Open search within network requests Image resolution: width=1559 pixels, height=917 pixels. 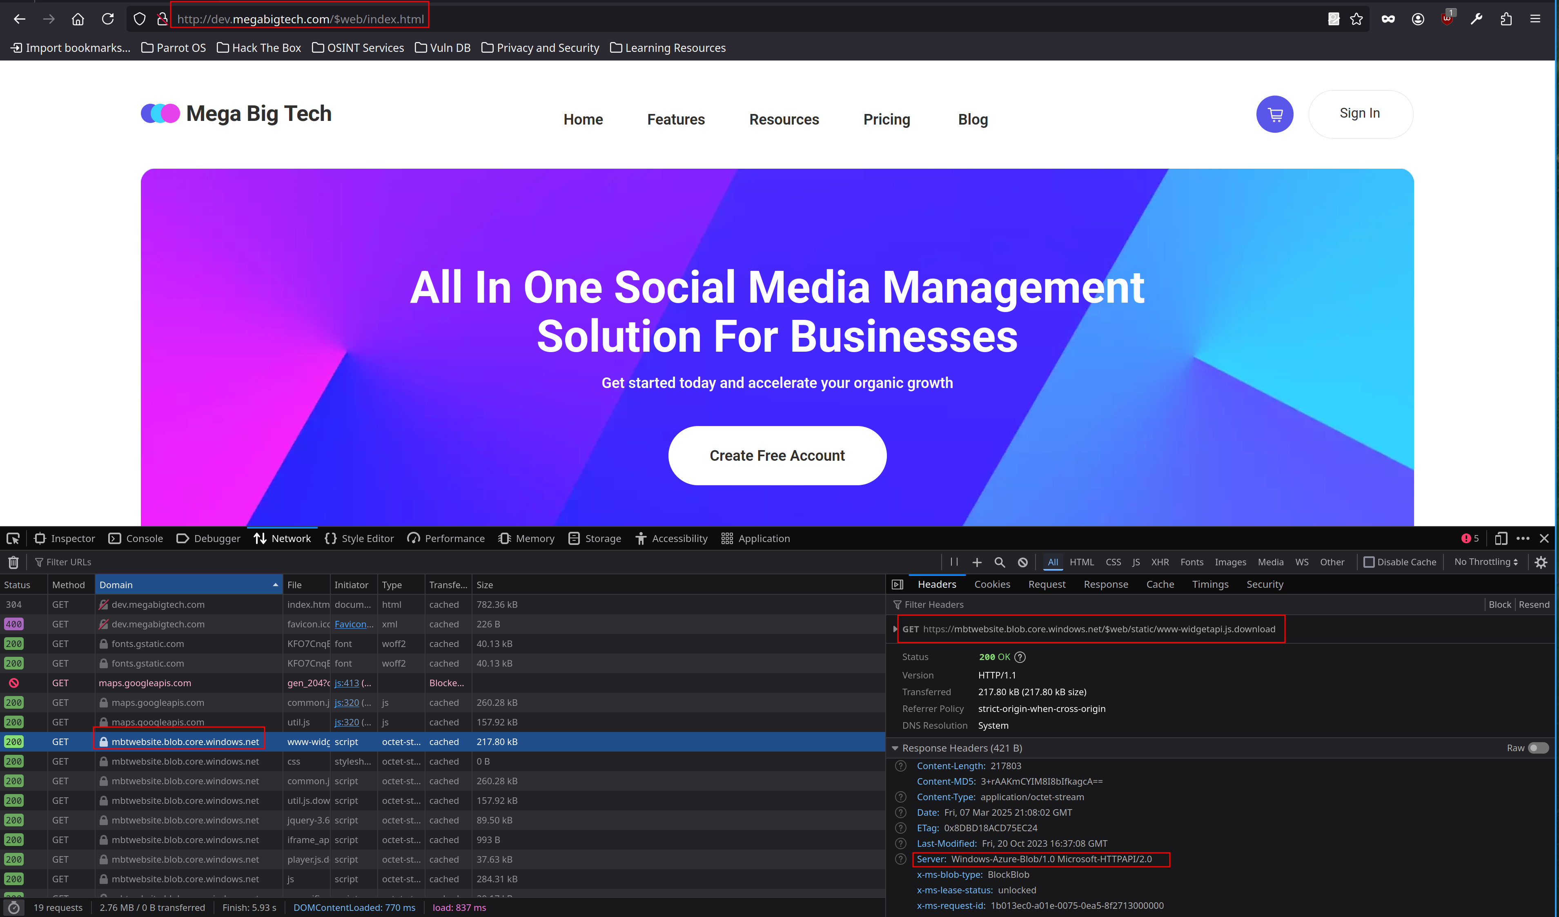click(1000, 562)
